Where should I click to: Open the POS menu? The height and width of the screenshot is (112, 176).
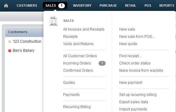coord(148,5)
